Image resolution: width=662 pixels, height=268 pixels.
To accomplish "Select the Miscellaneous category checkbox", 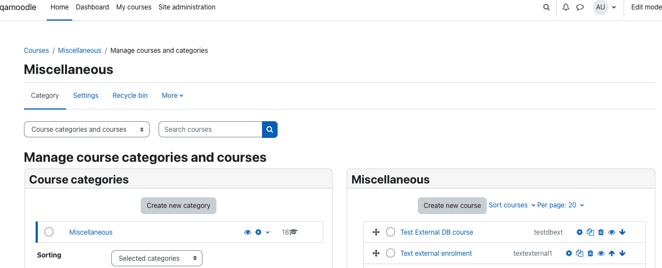I will point(49,232).
